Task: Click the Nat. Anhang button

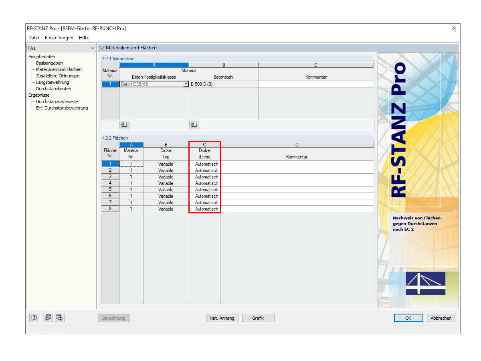Action: point(222,318)
